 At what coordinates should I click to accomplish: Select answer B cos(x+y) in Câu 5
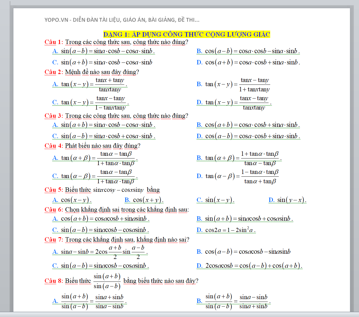coord(144,200)
